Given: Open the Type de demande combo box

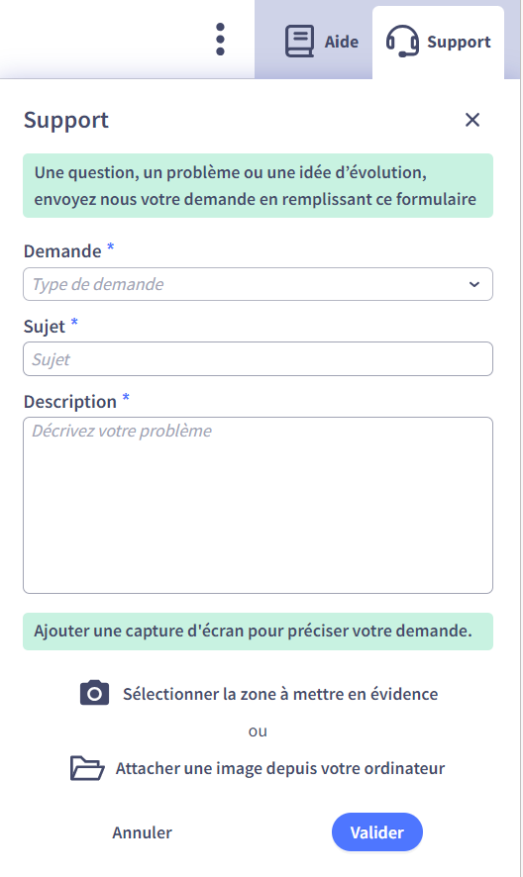Looking at the screenshot, I should tap(259, 284).
